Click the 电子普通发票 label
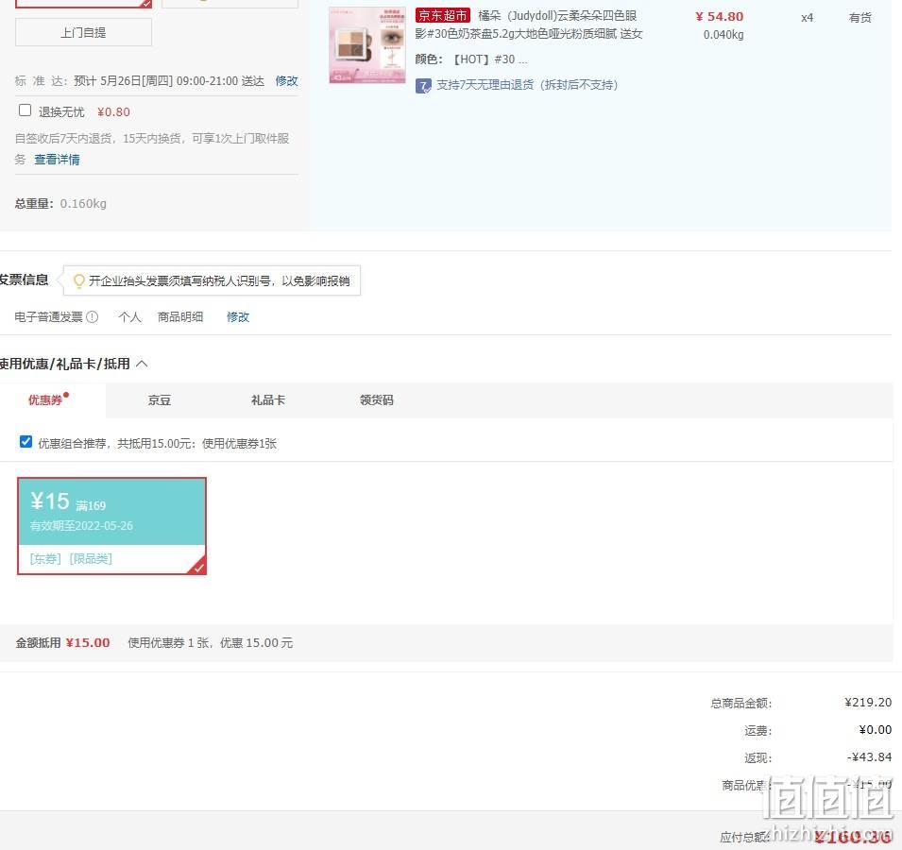 click(49, 317)
